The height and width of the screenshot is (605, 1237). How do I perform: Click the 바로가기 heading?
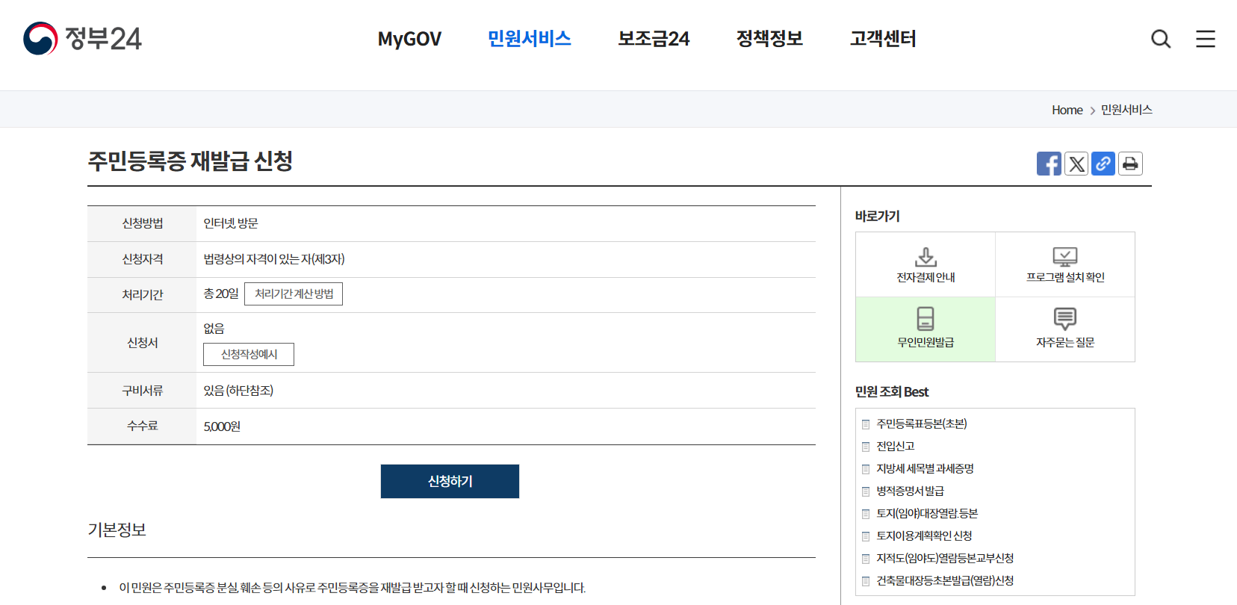878,216
